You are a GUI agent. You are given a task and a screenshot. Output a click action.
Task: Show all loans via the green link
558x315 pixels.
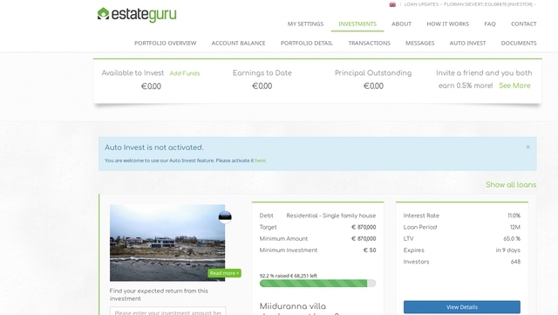(x=511, y=185)
